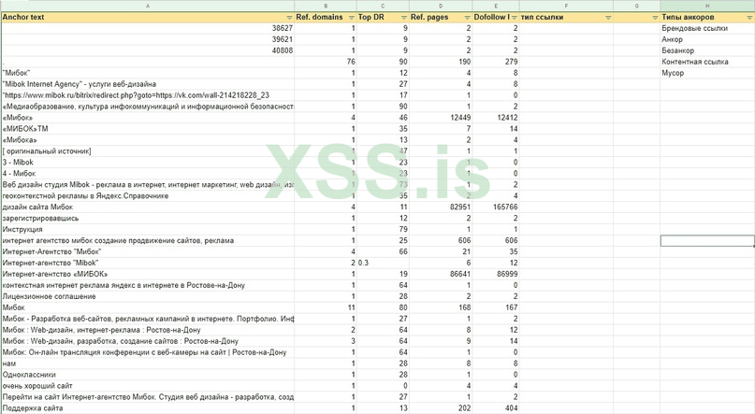Select the cell with anchor value 39621
This screenshot has height=414, width=755.
(148, 39)
